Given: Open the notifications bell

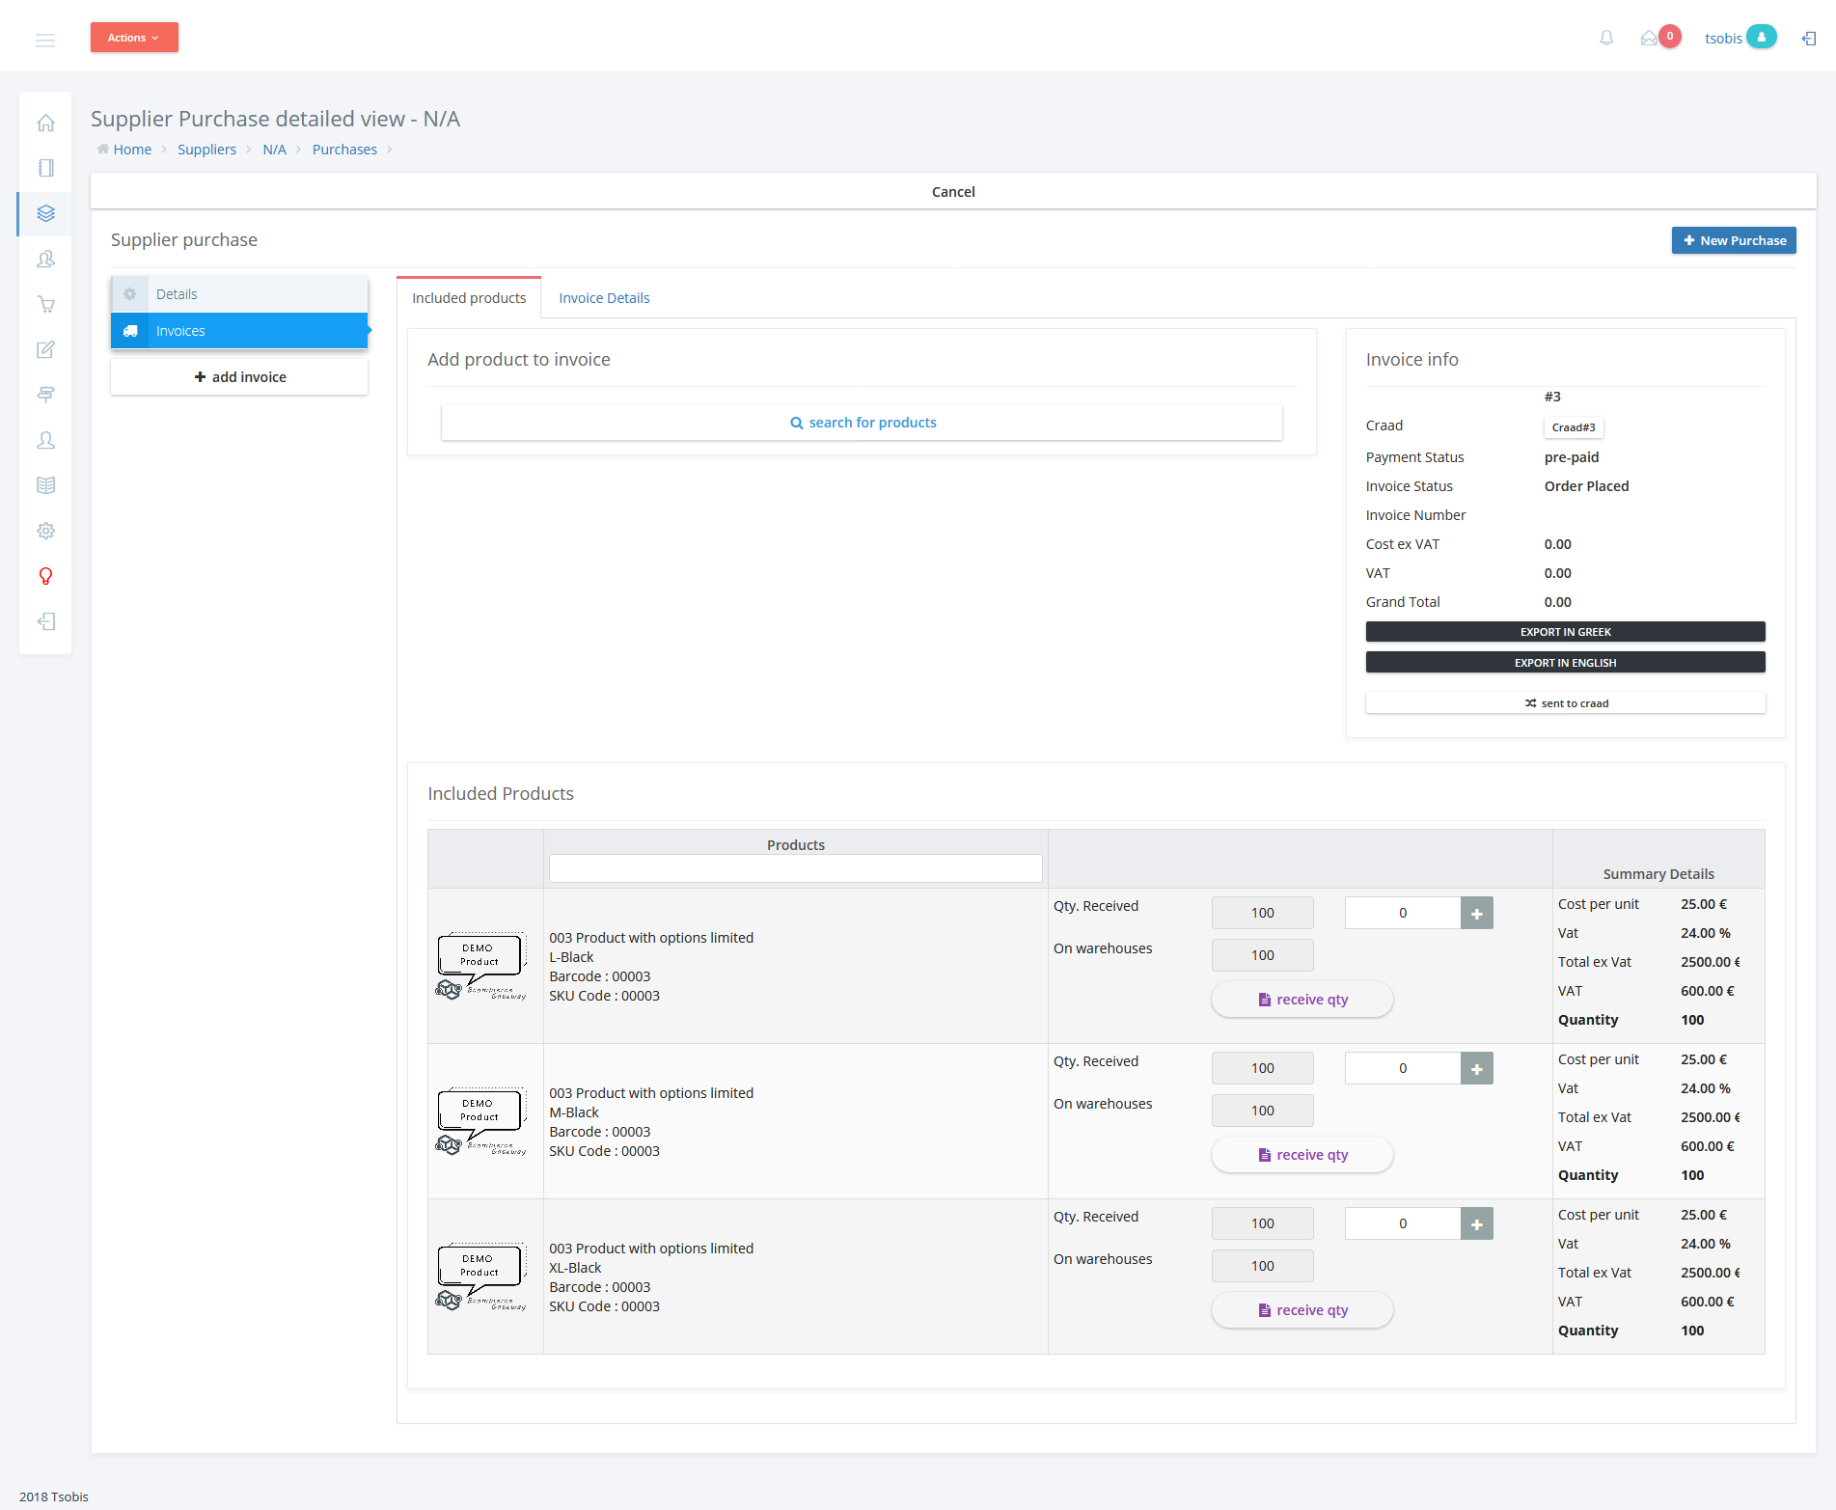Looking at the screenshot, I should coord(1606,38).
